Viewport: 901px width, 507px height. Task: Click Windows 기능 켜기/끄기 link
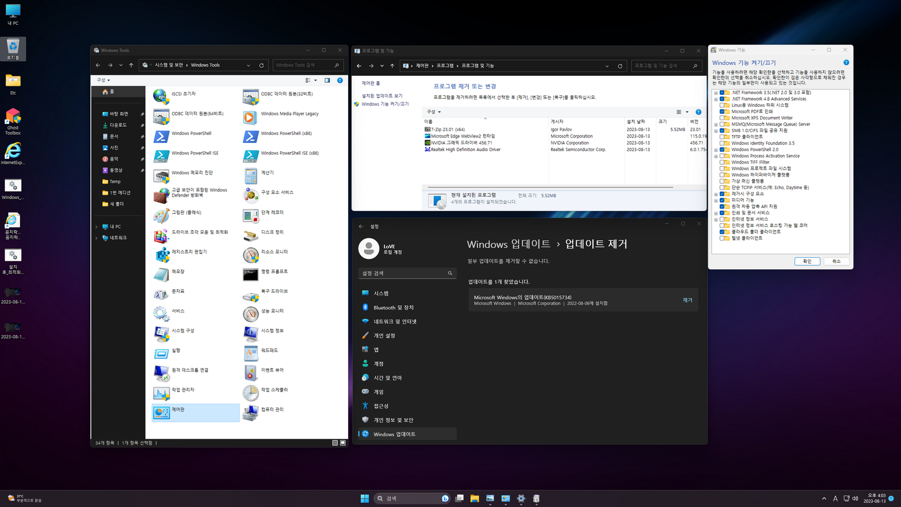pyautogui.click(x=385, y=104)
